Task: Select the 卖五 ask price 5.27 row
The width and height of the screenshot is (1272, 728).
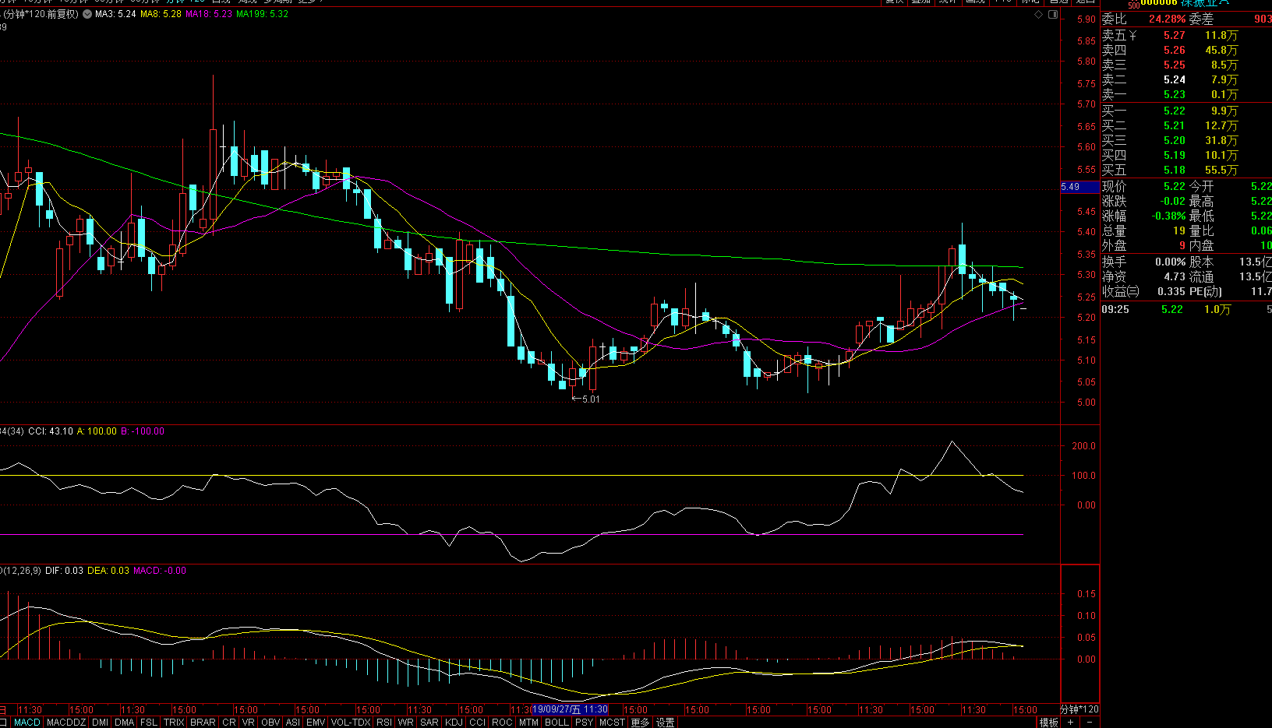Action: click(1185, 35)
